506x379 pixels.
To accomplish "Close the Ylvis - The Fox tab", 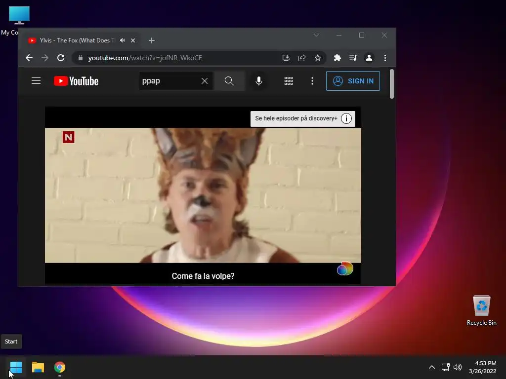I will [x=132, y=40].
